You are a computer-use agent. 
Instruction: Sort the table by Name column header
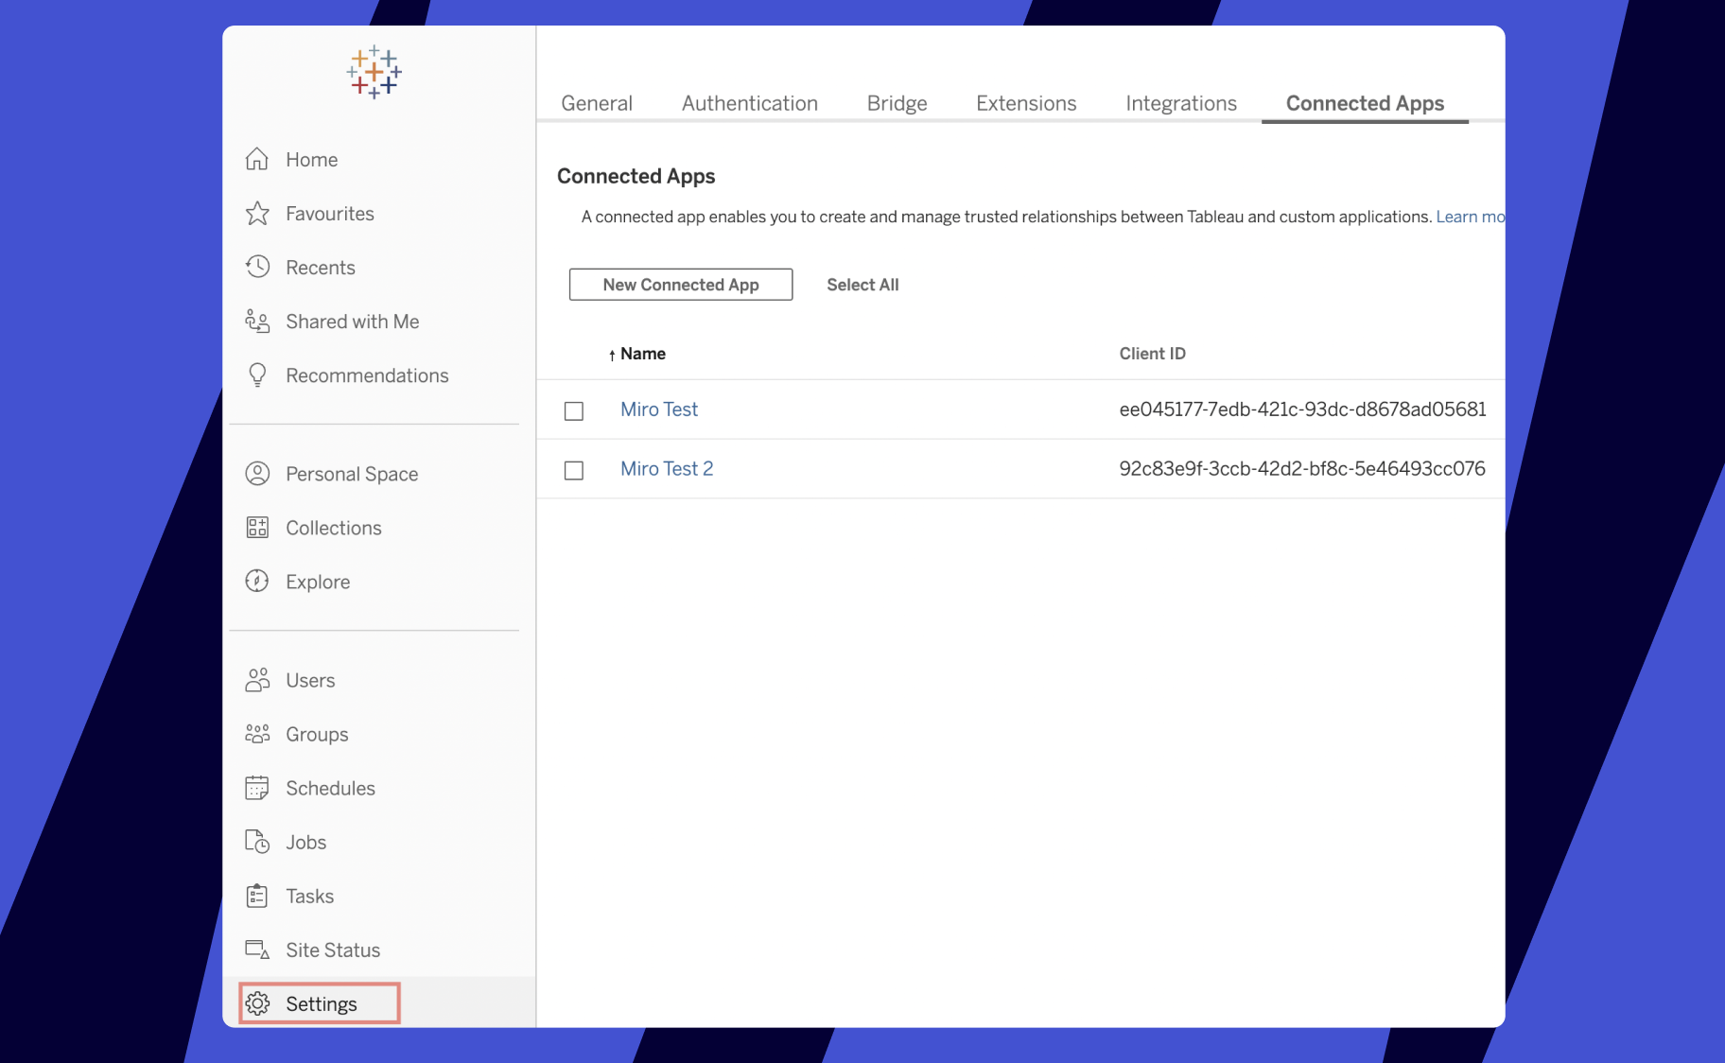[x=643, y=354]
